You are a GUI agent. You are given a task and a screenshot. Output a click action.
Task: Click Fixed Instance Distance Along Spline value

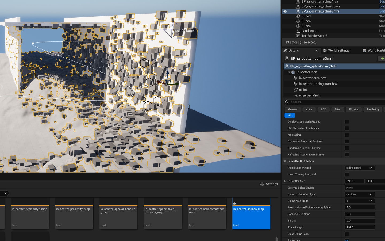tap(360, 208)
